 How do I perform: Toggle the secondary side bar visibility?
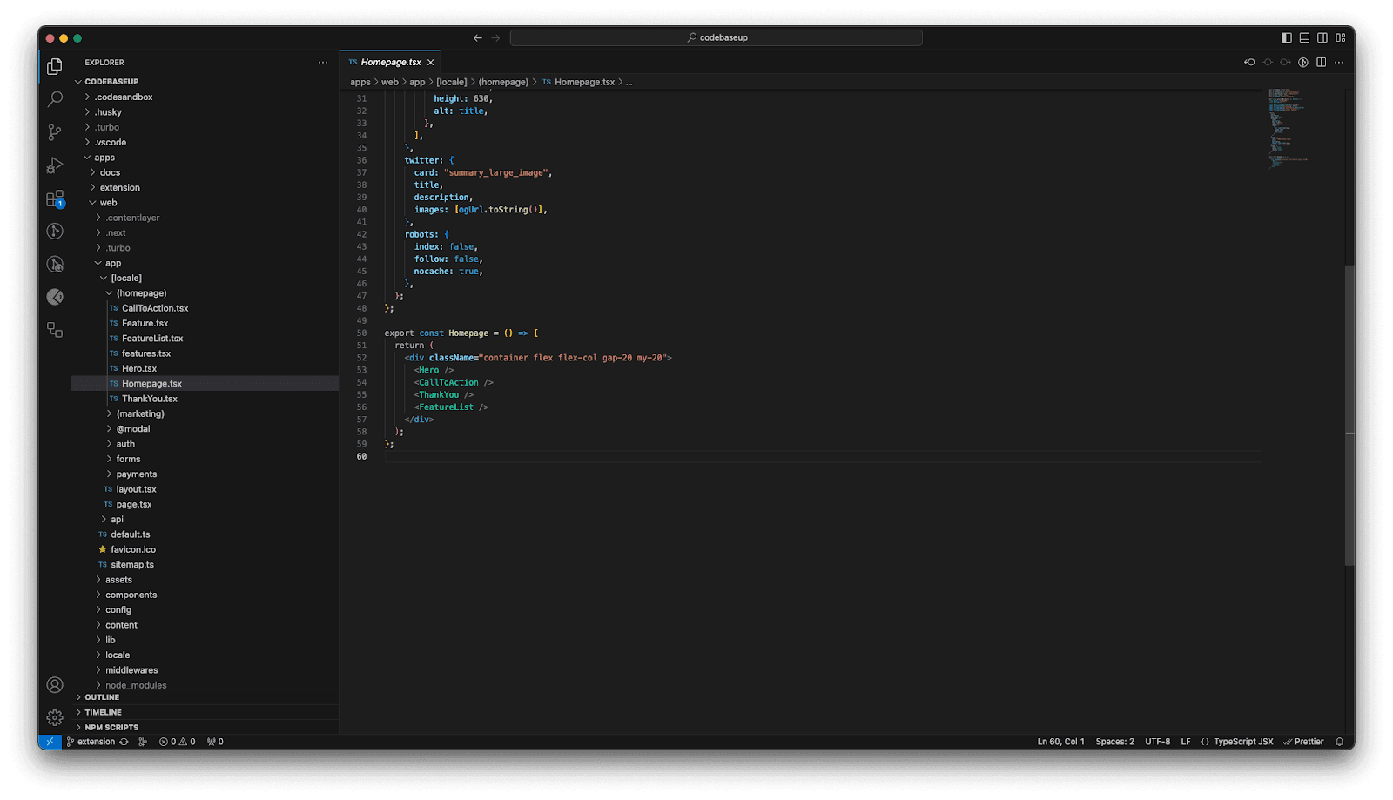(1322, 37)
